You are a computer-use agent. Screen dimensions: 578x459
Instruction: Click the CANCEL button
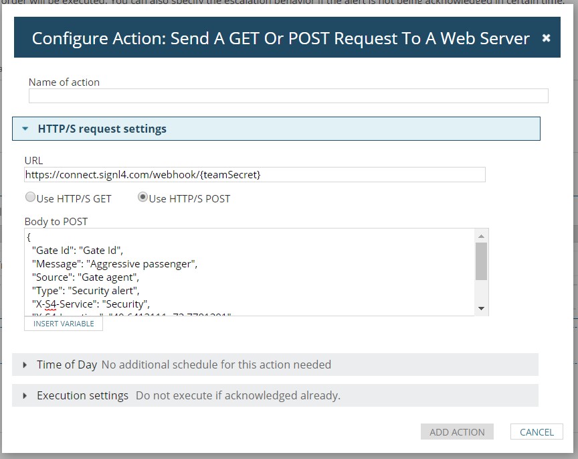pos(537,432)
